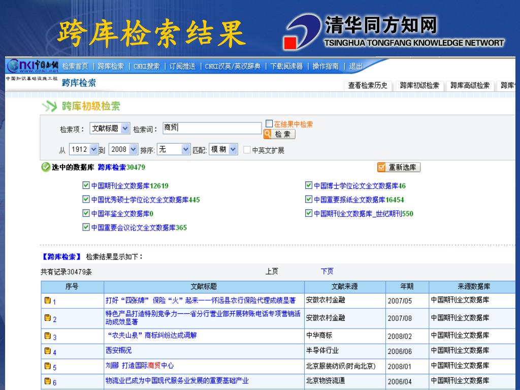Open article 刘郦 打造国际商贸中心
Viewport: 520px width, 390px height.
point(140,366)
